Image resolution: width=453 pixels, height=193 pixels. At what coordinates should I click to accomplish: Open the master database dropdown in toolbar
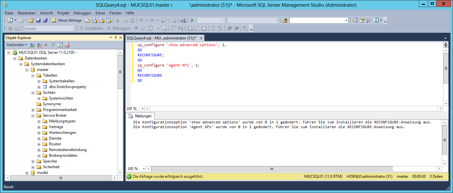(x=73, y=28)
